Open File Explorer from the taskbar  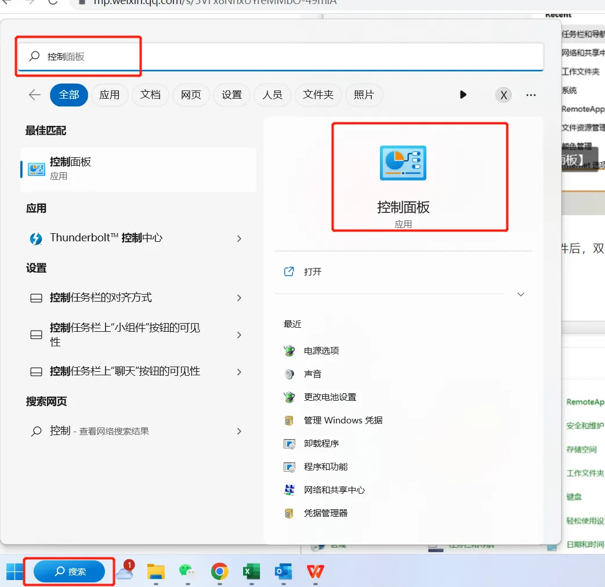coord(156,571)
